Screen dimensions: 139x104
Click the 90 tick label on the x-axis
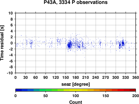[46, 77]
